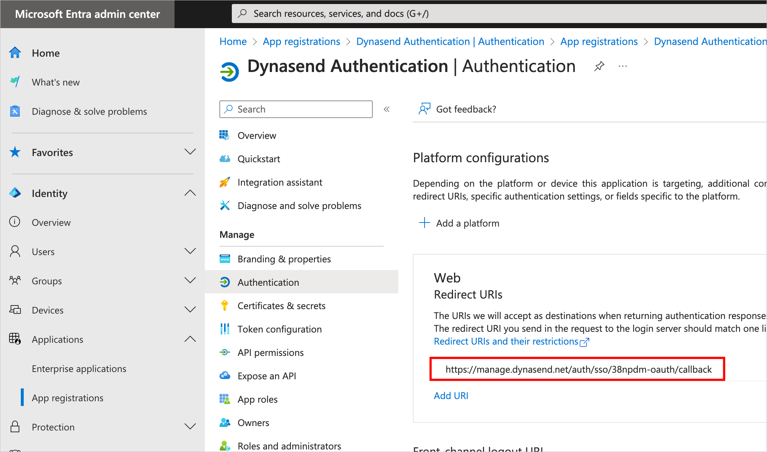The width and height of the screenshot is (767, 452).
Task: Click Got feedback? button
Action: (457, 109)
